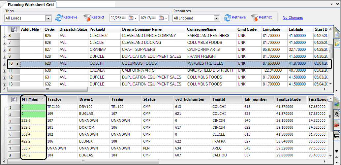Click the Resources Retrieve link
This screenshot has height=165, width=341.
(238, 17)
